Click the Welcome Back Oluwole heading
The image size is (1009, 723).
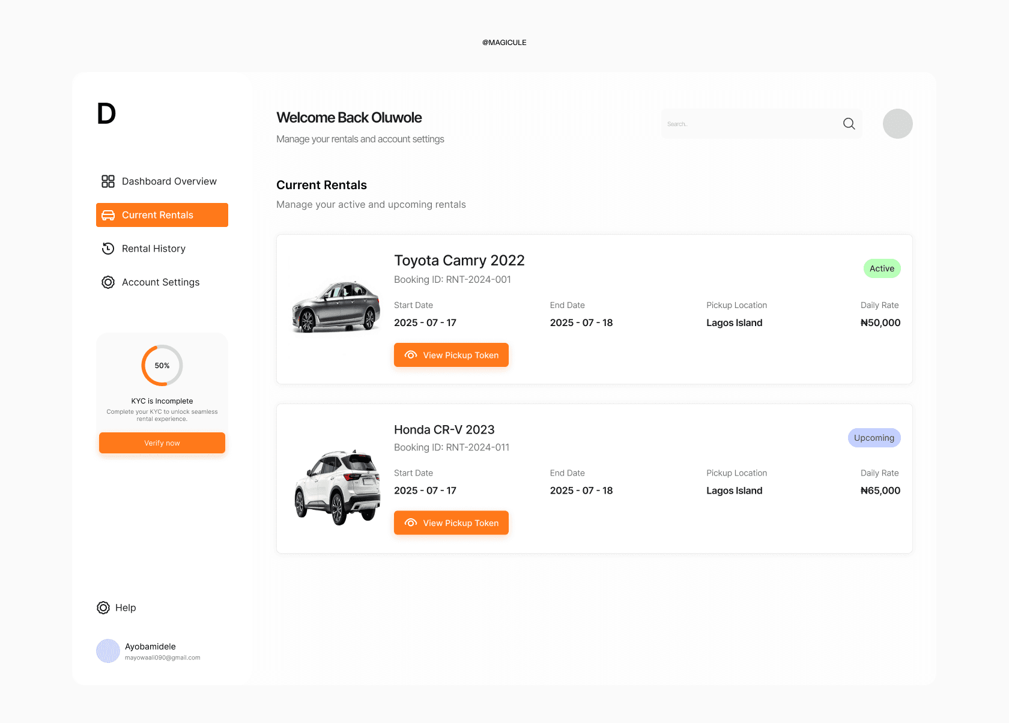[x=349, y=118]
